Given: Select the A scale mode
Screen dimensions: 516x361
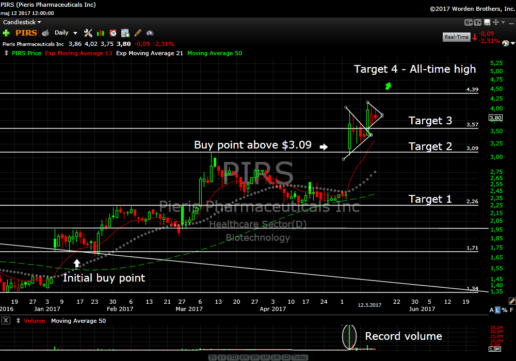Looking at the screenshot, I should (x=492, y=310).
